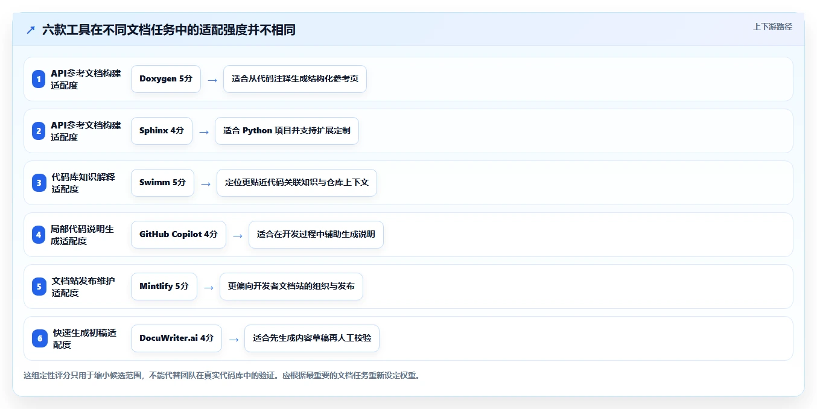Screen dimensions: 817x409
Task: Click the arrow after Doxygen 5分
Action: 212,80
